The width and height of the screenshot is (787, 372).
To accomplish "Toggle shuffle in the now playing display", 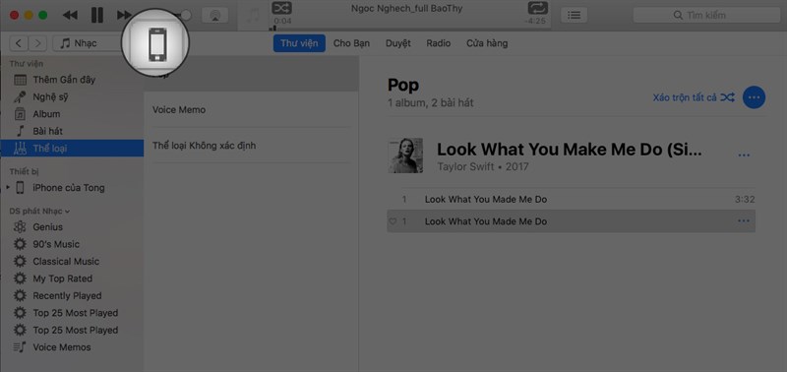I will 281,9.
